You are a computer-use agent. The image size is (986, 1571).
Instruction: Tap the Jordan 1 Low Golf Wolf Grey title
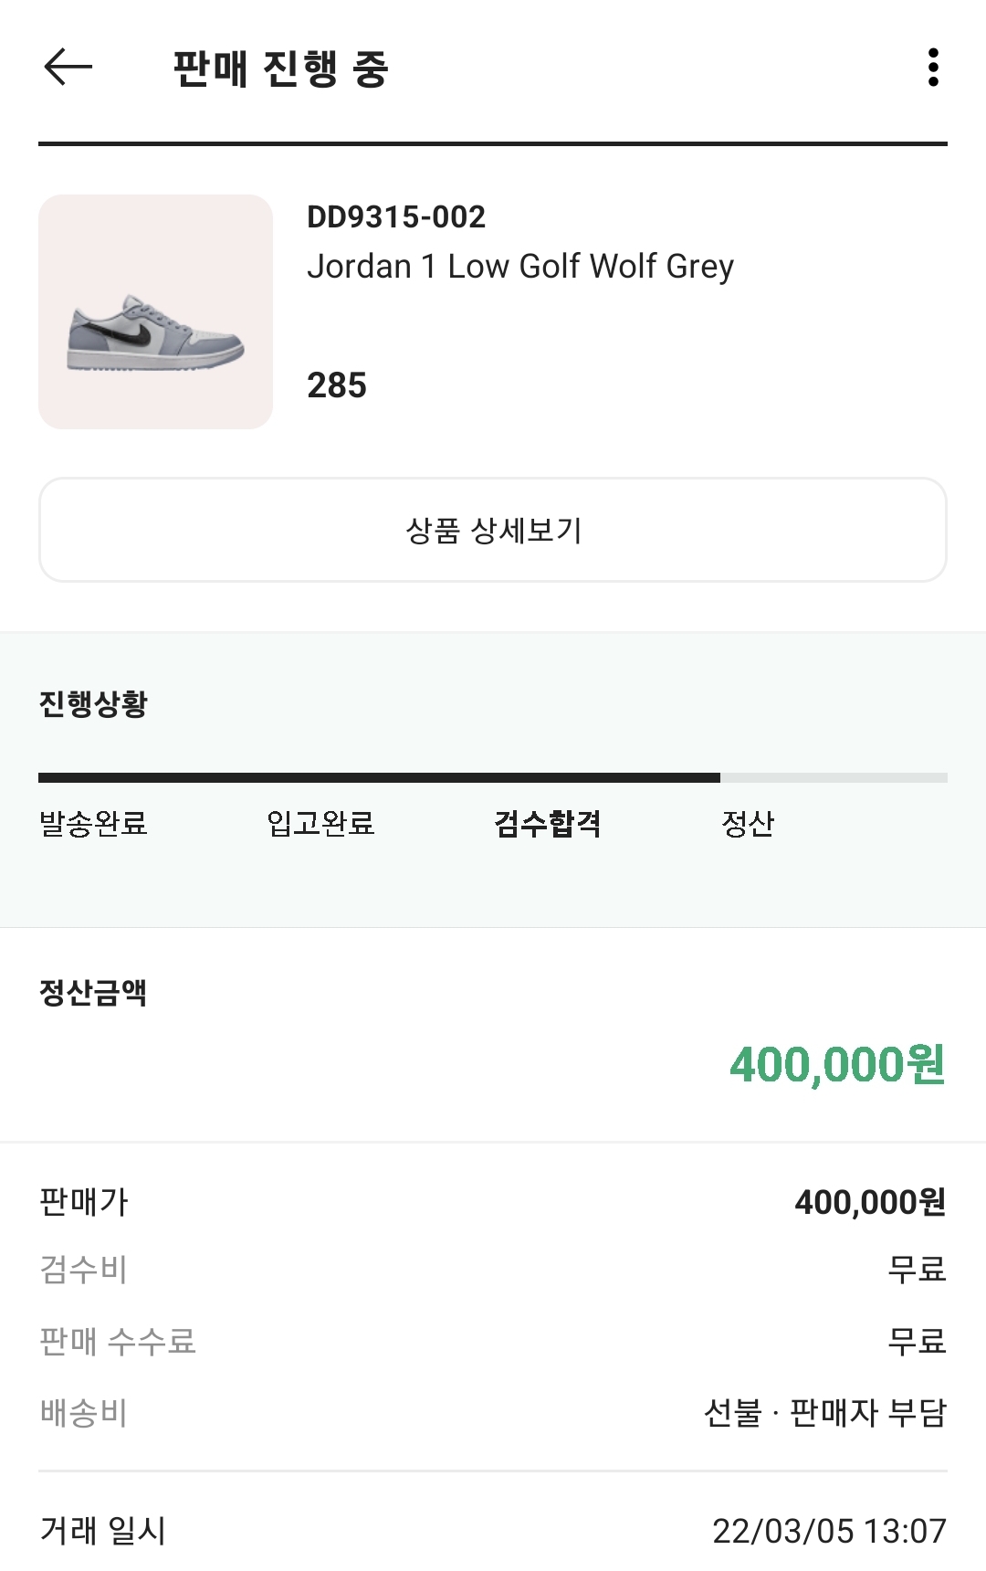(x=520, y=267)
